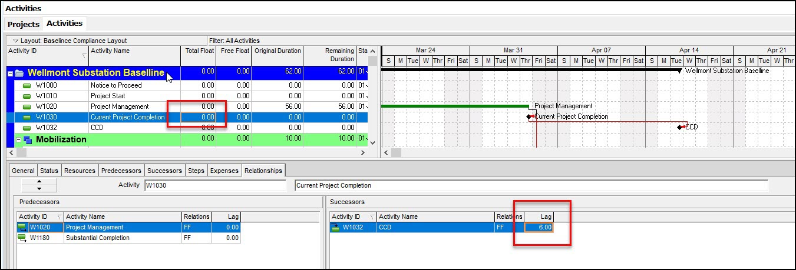
Task: Click the W1032 CCD activity icon
Action: [27, 128]
